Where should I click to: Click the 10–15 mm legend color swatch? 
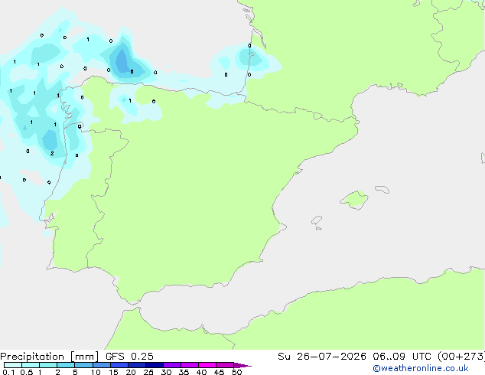(102, 365)
